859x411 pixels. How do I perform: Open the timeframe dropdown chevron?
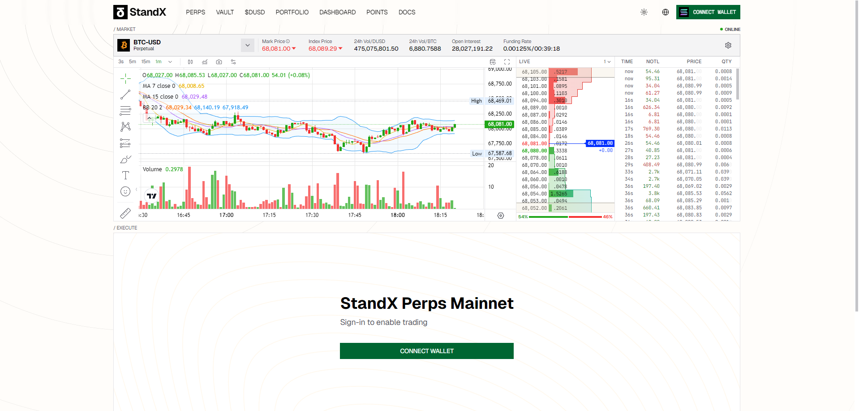tap(170, 61)
